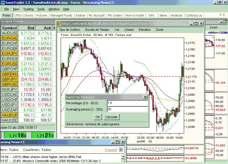Click the SaxoTrader title bar logo icon
Viewport: 228px width, 164px height.
coord(3,3)
